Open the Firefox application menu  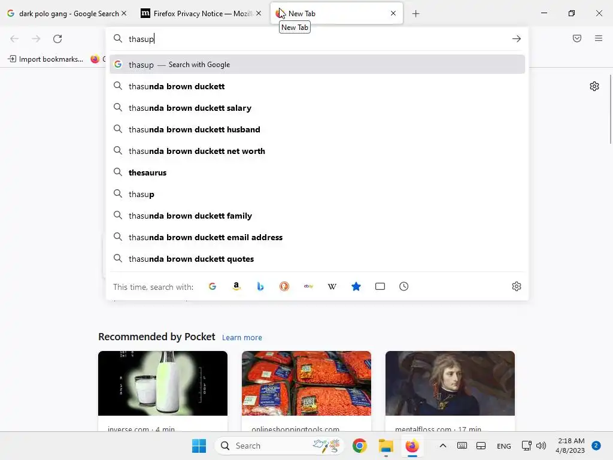(x=599, y=38)
